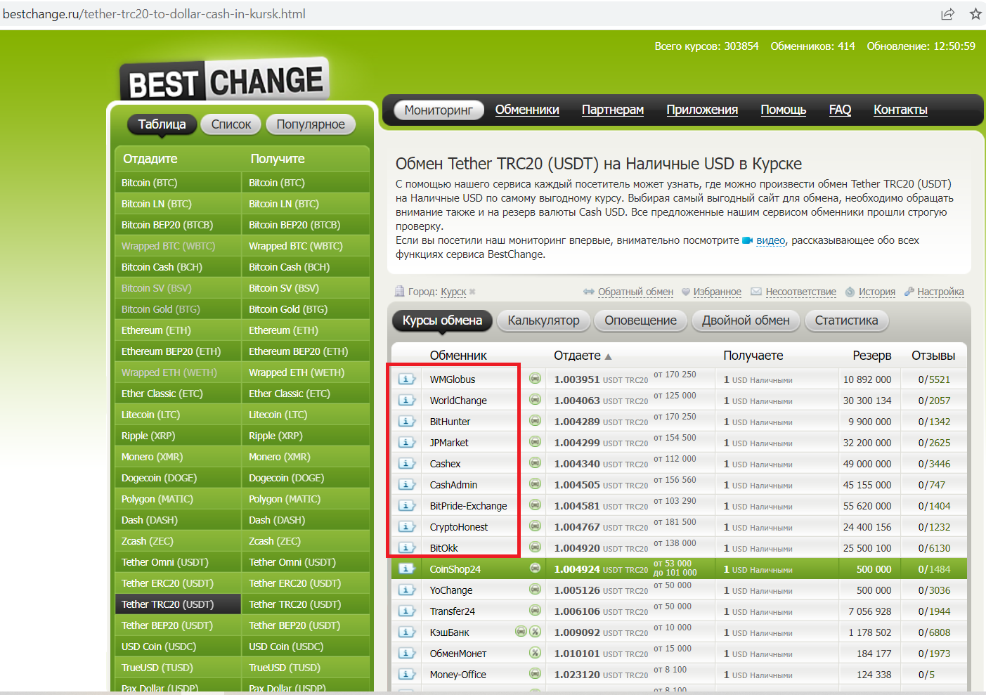Click the browser share icon
This screenshot has height=695, width=986.
947,13
